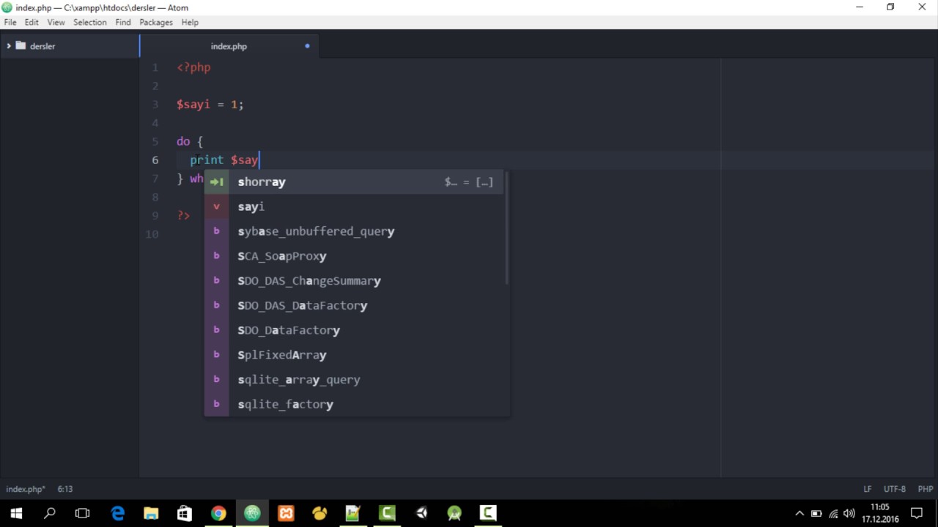938x527 pixels.
Task: Show hidden system tray icons
Action: click(x=799, y=513)
